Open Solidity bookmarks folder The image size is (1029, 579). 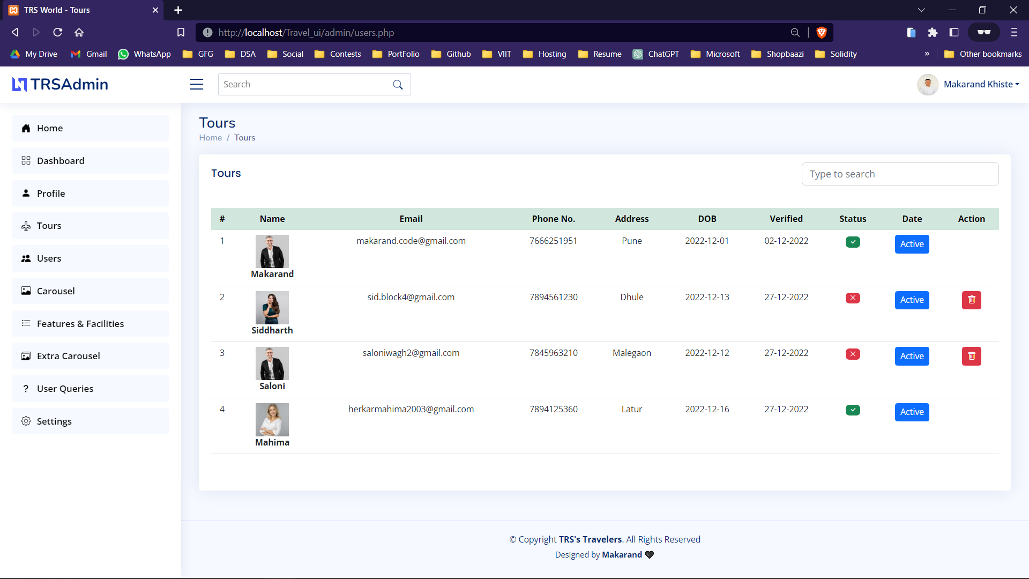click(x=836, y=54)
